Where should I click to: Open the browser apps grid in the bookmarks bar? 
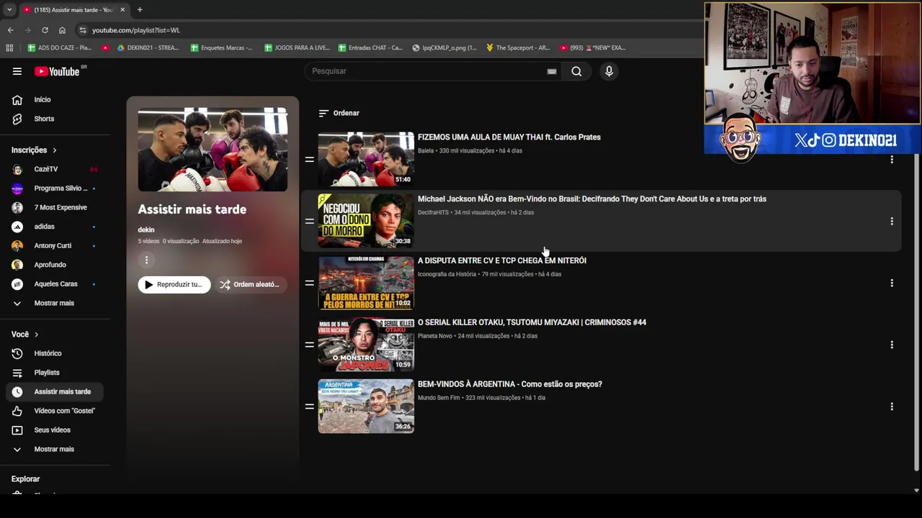[x=9, y=47]
